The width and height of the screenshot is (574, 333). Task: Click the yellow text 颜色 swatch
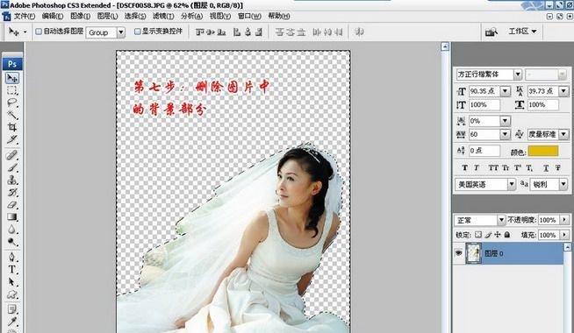pos(543,151)
